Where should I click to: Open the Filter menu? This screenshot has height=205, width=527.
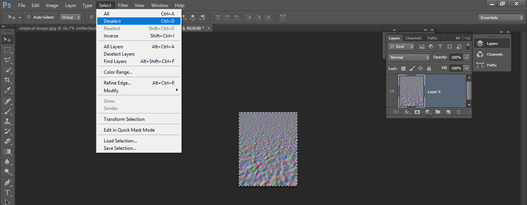(x=123, y=5)
